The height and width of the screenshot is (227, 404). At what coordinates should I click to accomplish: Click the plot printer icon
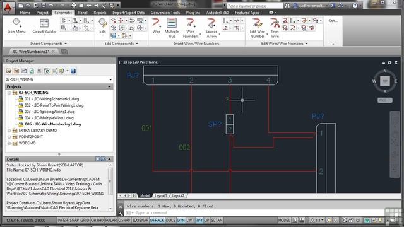pos(74,5)
